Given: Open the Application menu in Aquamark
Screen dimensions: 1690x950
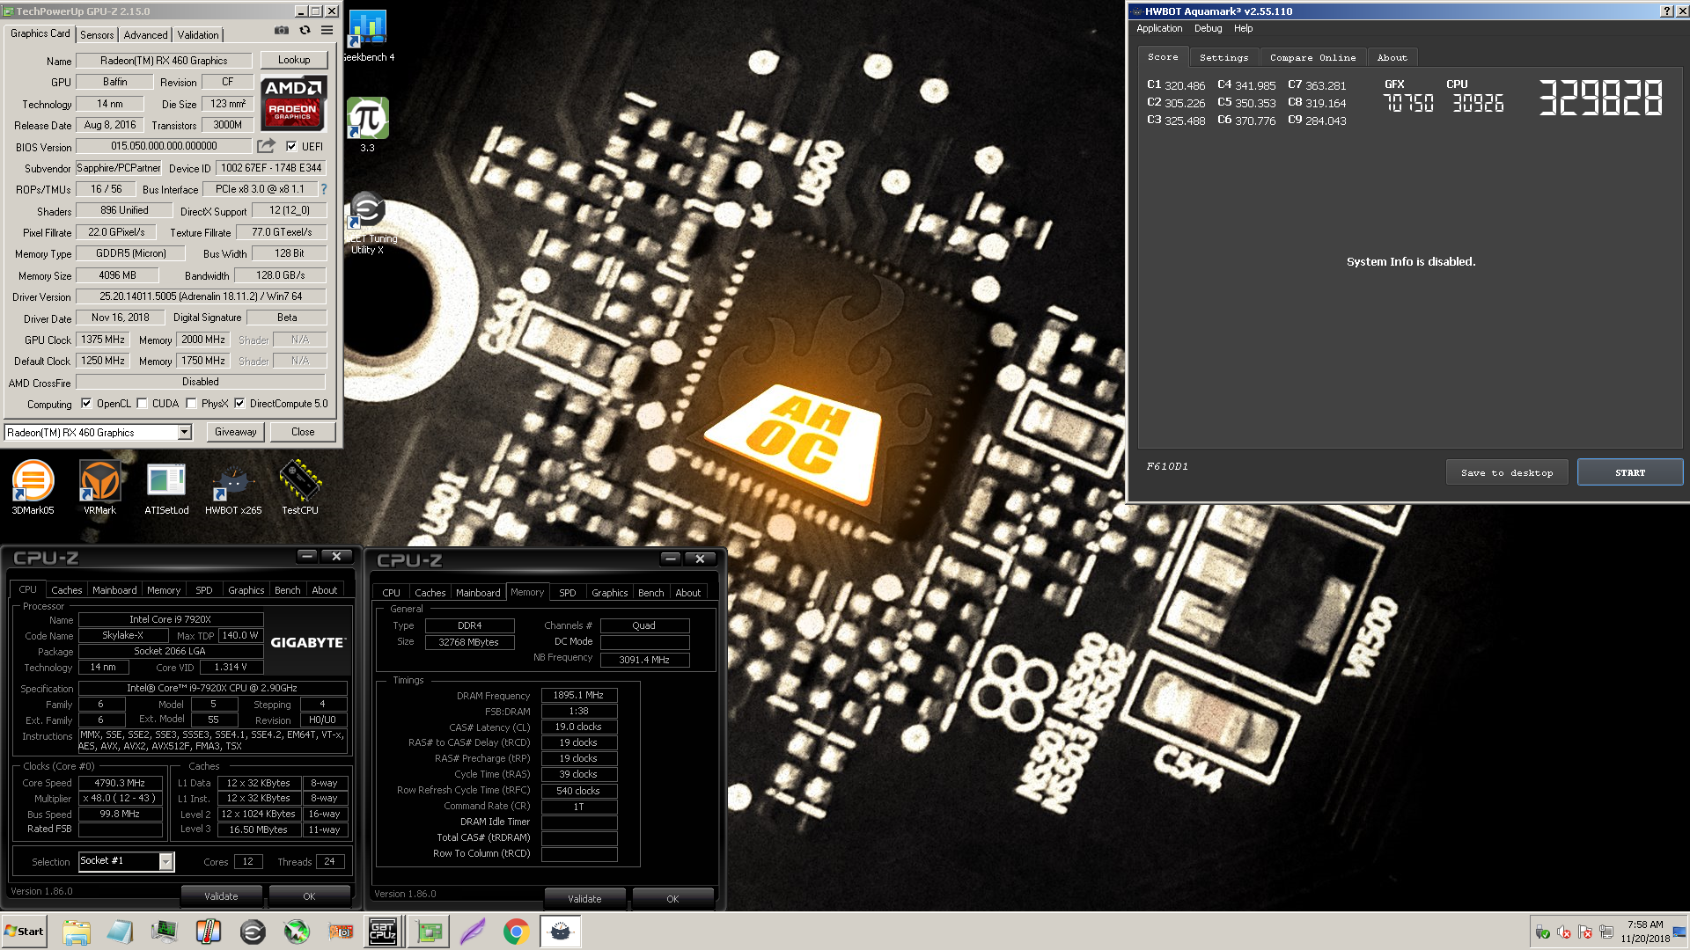Looking at the screenshot, I should 1159,28.
